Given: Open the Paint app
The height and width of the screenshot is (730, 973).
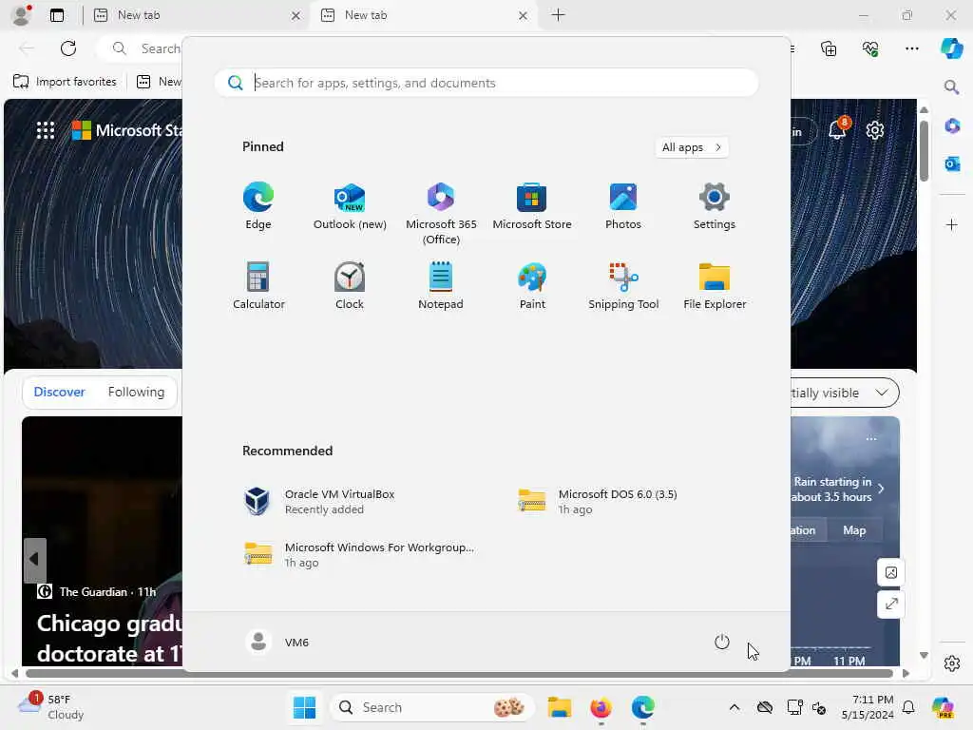Looking at the screenshot, I should [x=532, y=285].
